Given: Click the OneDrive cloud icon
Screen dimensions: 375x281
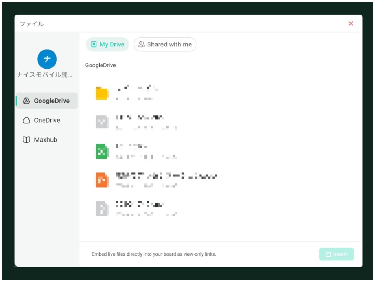Looking at the screenshot, I should (26, 120).
